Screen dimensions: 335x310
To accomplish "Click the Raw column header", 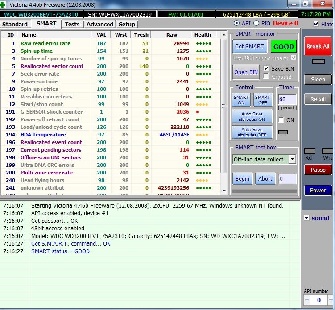I will pos(172,35).
